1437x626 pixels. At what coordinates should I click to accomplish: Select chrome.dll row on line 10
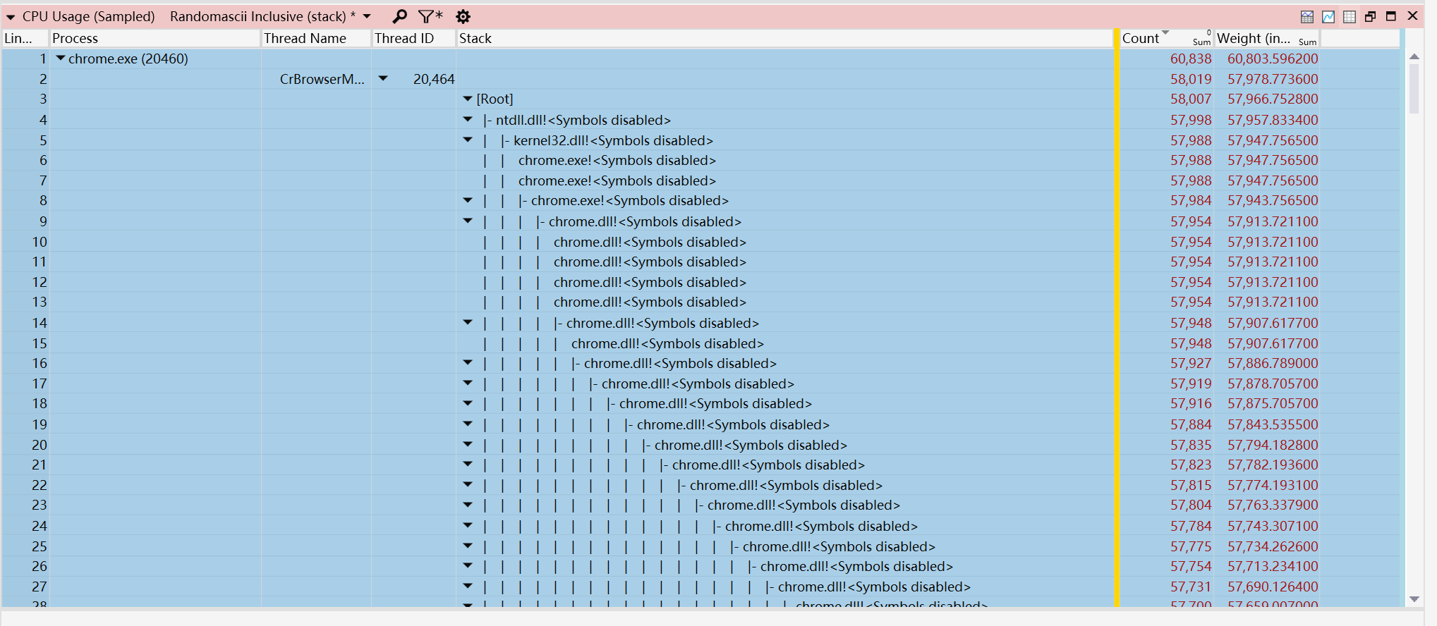click(x=650, y=242)
